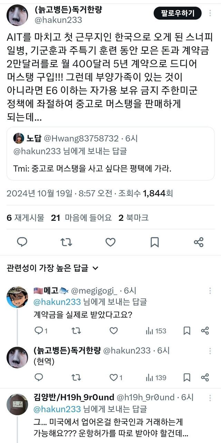This screenshot has height=443, width=221.
Task: Share the hakun233 (현역) reply
Action: [205, 377]
